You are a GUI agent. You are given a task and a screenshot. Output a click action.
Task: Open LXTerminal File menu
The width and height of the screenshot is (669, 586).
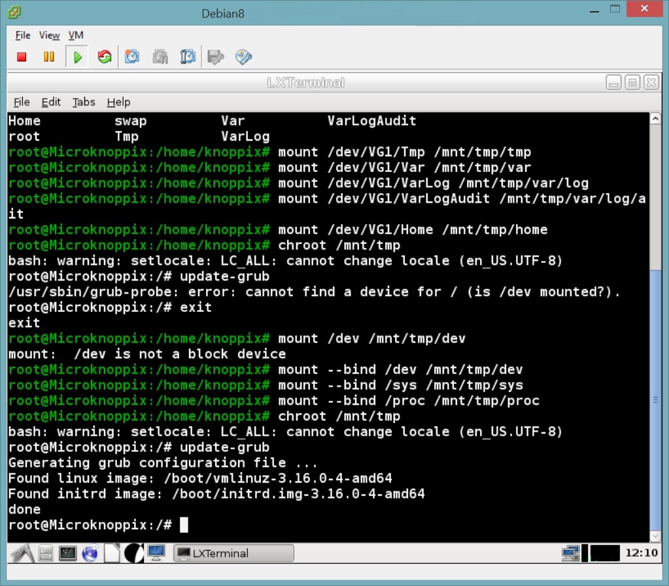[x=22, y=102]
